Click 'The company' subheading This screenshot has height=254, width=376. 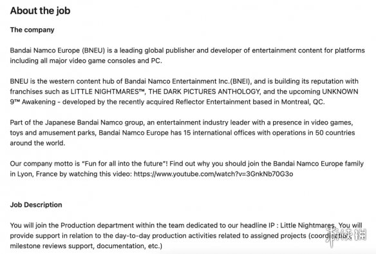tap(32, 30)
